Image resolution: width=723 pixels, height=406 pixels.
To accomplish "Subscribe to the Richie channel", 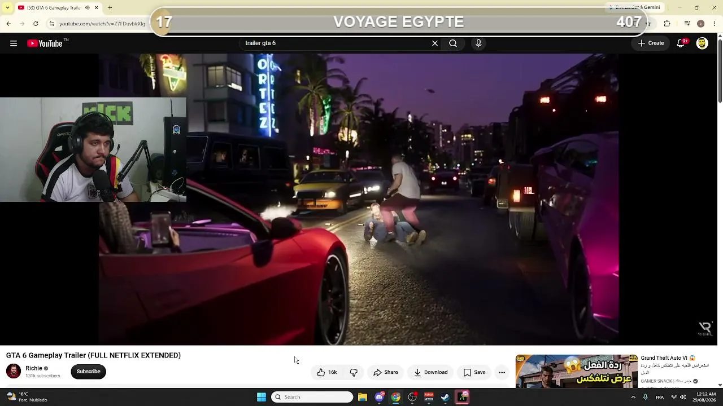I will tap(88, 372).
